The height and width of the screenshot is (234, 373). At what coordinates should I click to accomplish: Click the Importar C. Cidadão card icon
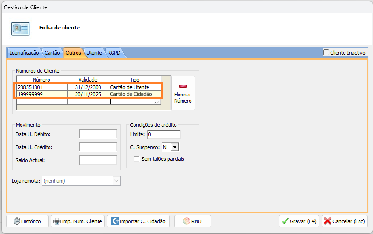114,221
